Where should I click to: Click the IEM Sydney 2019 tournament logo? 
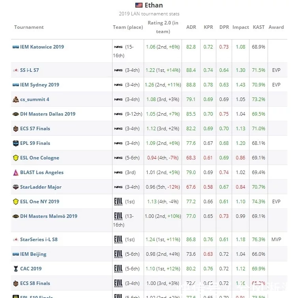click(x=16, y=85)
